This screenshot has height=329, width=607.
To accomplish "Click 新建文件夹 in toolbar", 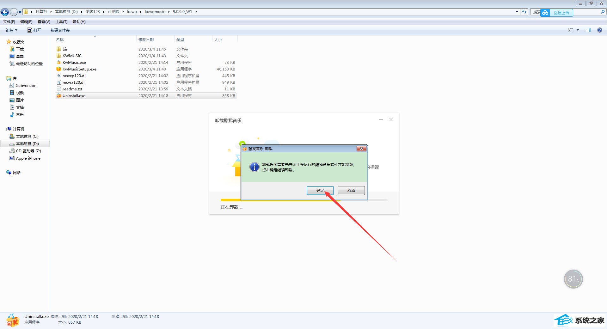I will [60, 30].
